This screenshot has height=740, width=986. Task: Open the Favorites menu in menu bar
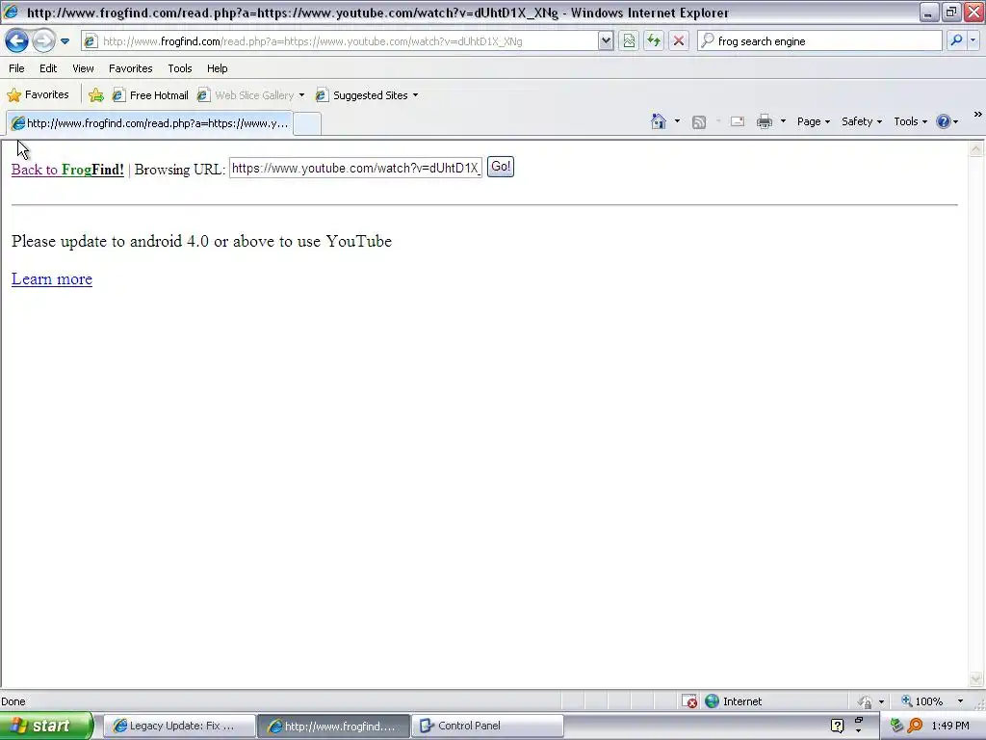pyautogui.click(x=130, y=68)
